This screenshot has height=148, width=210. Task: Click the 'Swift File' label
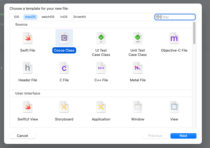(28, 50)
